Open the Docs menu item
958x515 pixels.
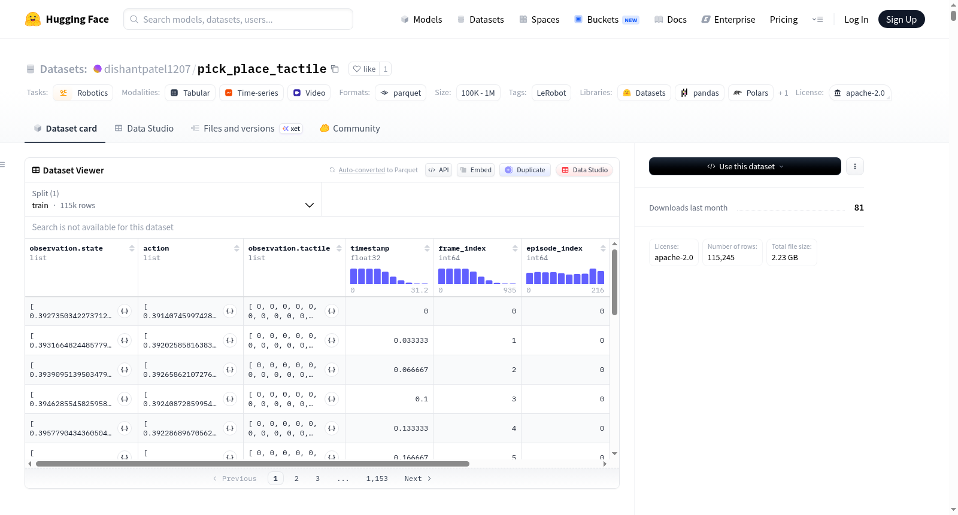(671, 19)
